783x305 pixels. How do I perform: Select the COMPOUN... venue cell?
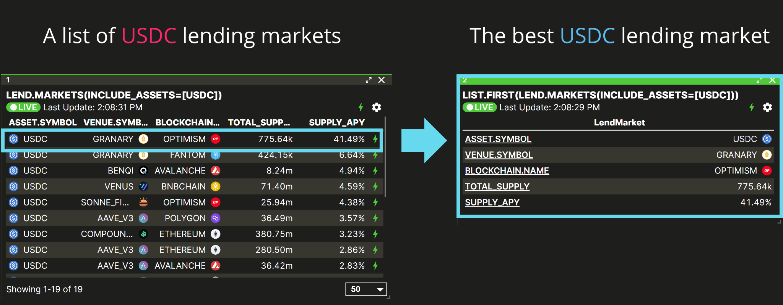coord(107,234)
